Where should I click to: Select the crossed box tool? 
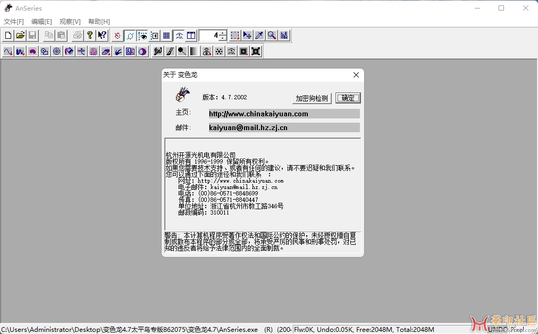pos(256,52)
